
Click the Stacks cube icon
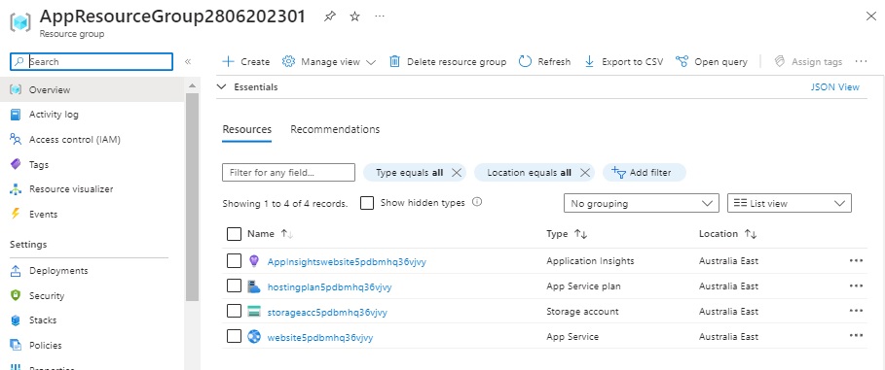pos(16,320)
